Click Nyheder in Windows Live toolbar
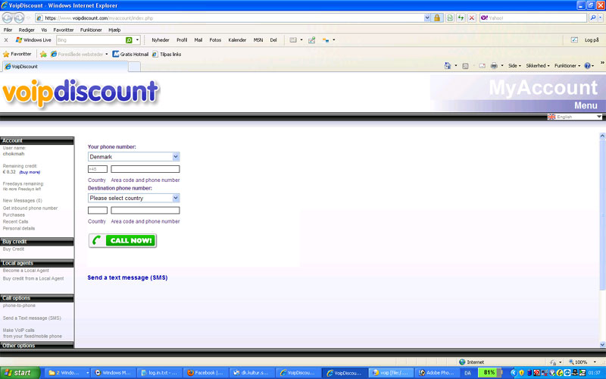Screen dimensions: 606x379 pyautogui.click(x=161, y=40)
